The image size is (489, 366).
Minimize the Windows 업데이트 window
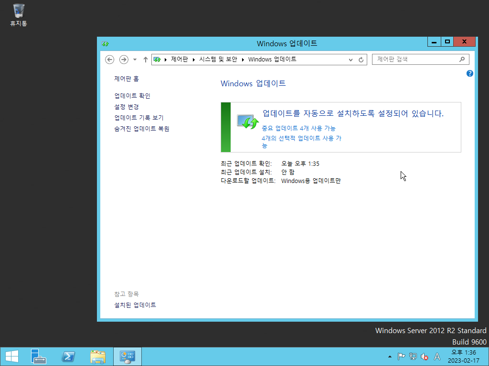434,42
